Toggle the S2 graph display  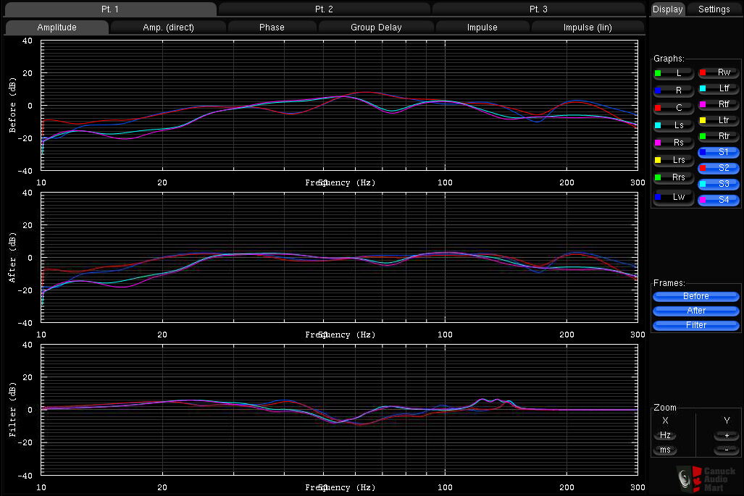719,168
